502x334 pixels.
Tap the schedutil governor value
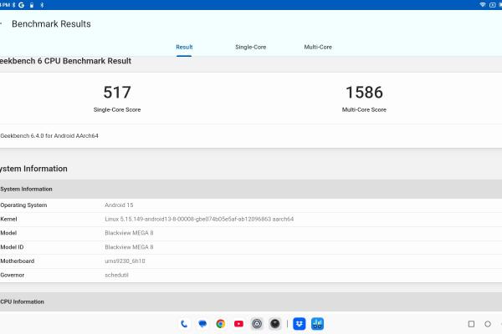tap(116, 276)
